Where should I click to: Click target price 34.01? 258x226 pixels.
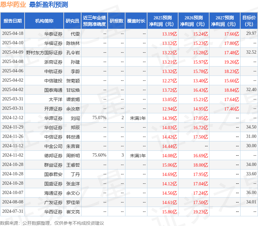click(251, 202)
